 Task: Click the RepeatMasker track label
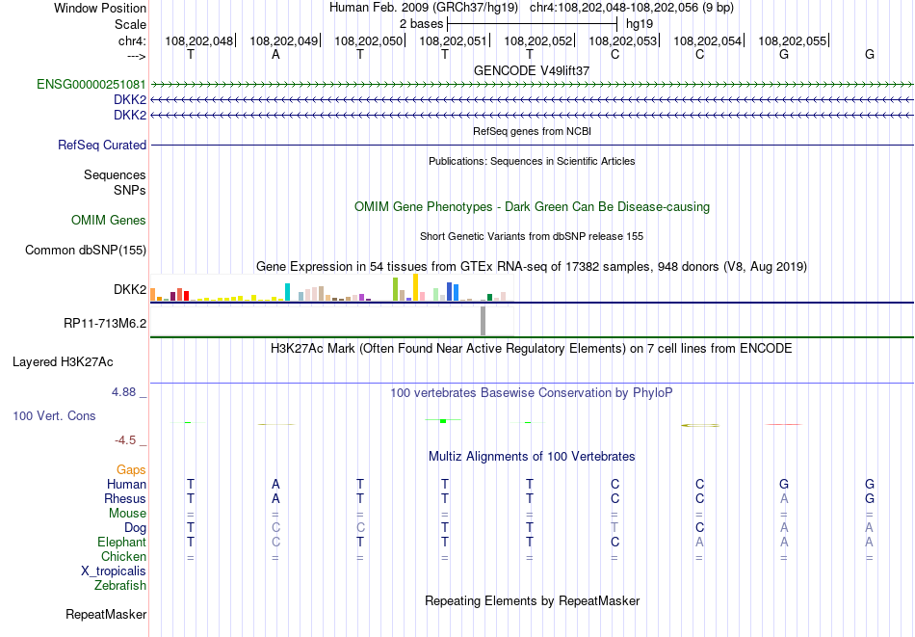[x=106, y=614]
